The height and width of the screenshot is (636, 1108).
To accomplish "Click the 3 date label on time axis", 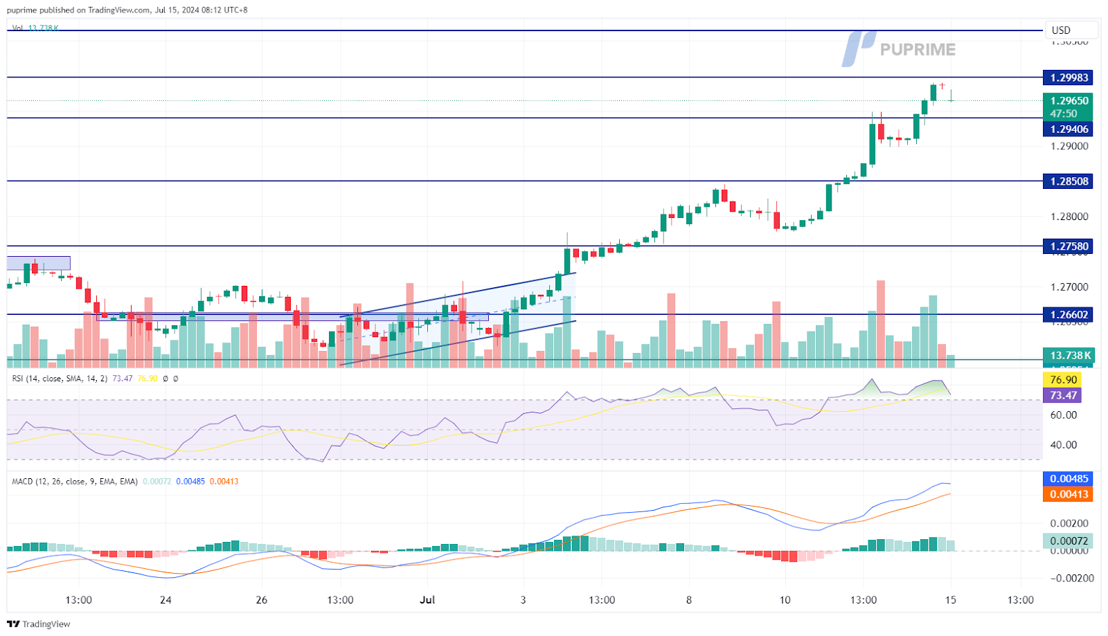I will point(523,600).
